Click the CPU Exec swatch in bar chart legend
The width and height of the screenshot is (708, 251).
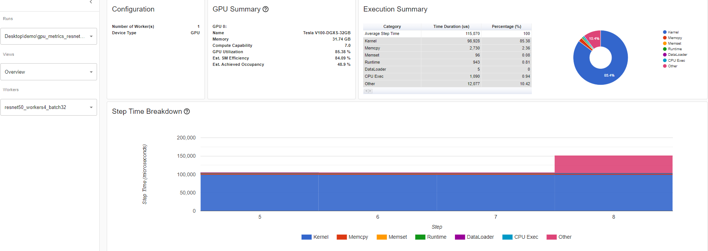507,237
